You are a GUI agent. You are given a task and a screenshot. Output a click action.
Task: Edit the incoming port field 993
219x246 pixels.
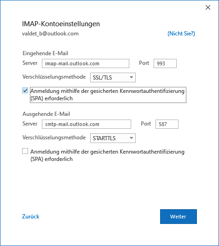[165, 63]
